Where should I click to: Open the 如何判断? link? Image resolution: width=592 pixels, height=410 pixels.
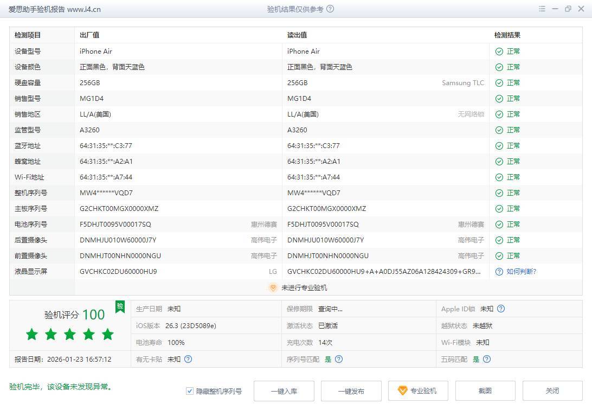521,272
